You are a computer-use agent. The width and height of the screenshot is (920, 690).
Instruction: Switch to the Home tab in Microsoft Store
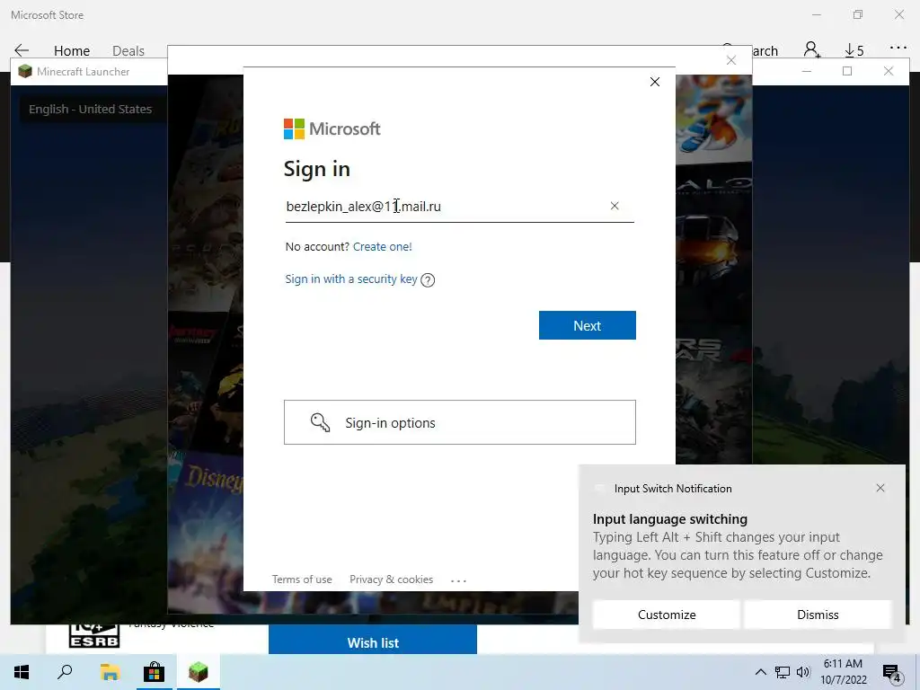(x=72, y=51)
